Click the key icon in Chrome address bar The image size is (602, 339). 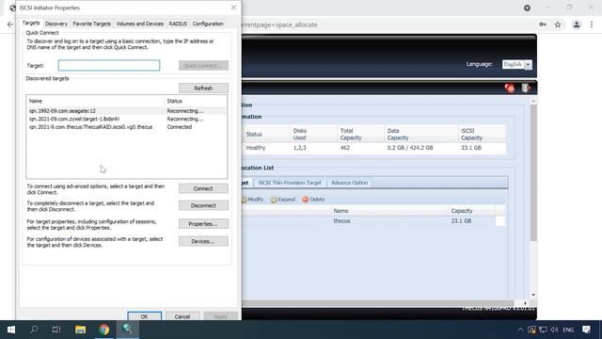543,24
